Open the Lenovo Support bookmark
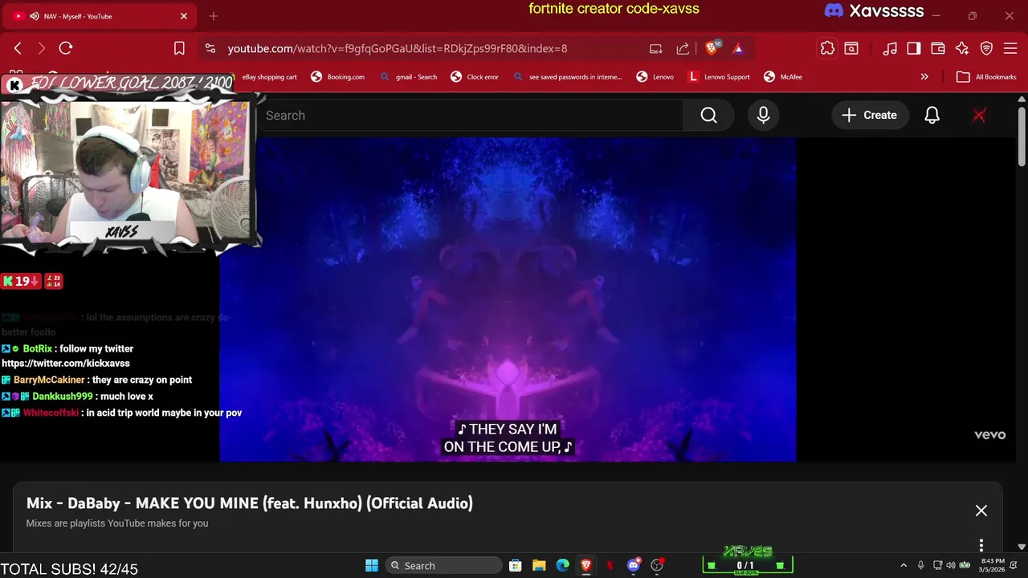 (719, 77)
